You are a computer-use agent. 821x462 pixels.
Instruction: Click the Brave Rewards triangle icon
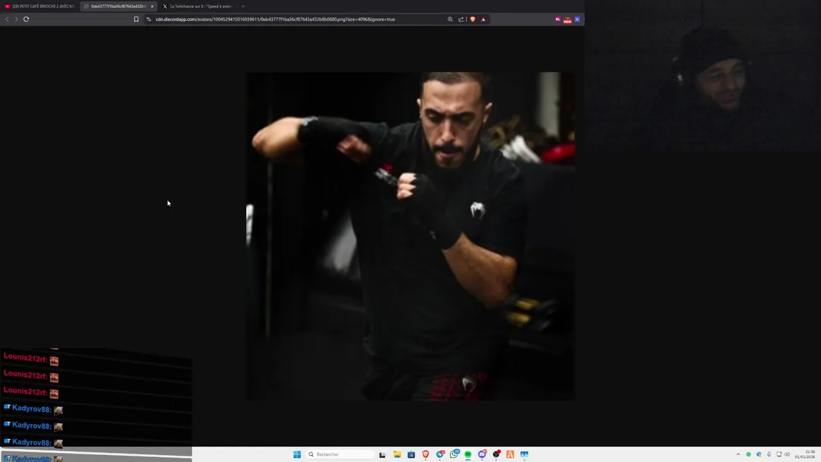click(483, 19)
